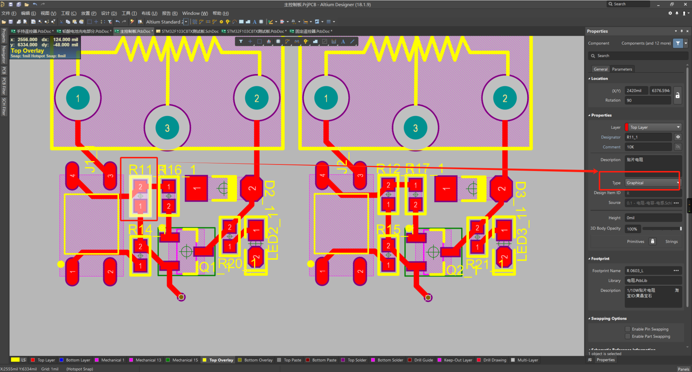
Task: Click the Rotation input field
Action: [x=648, y=101]
